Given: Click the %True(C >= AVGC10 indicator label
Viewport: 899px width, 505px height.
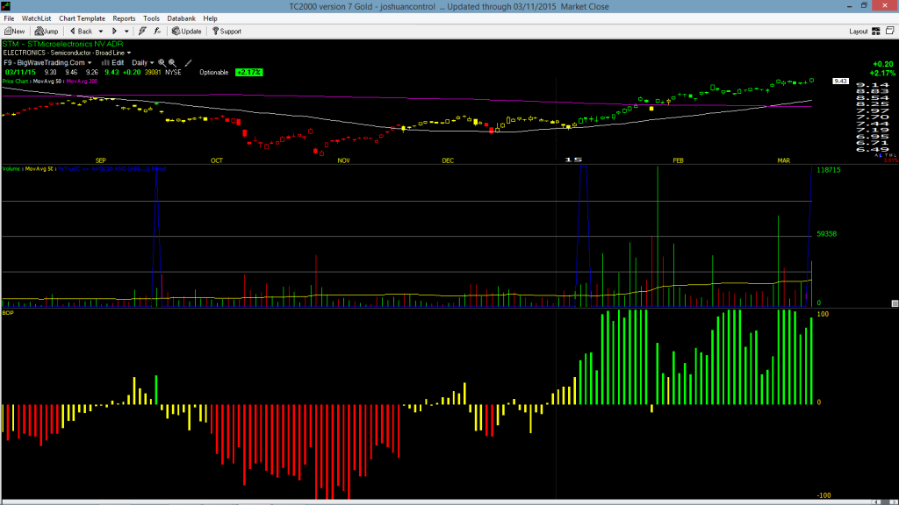Looking at the screenshot, I should point(112,169).
